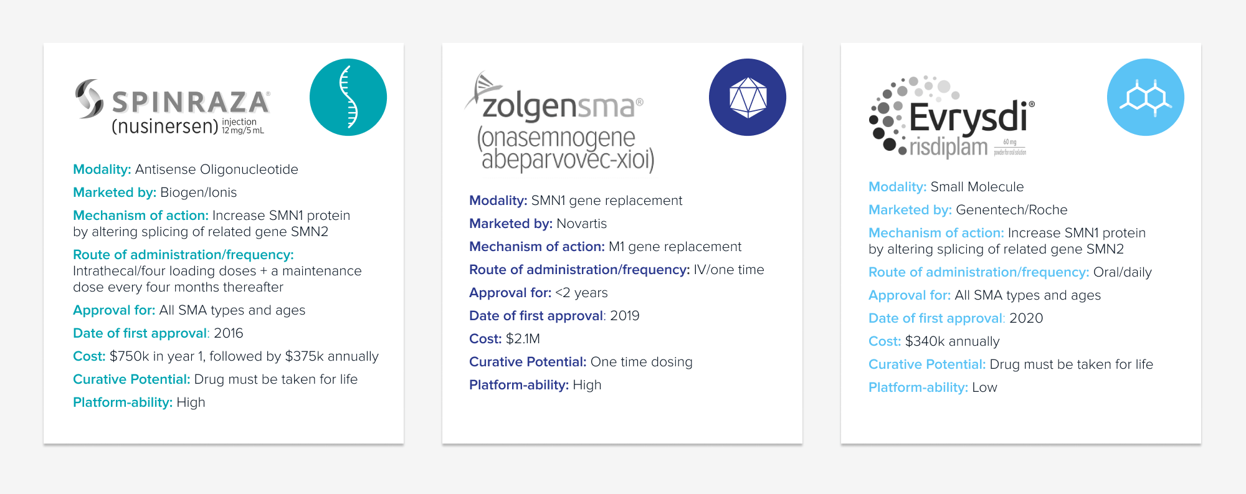The image size is (1246, 494).
Task: Click the Marketed by Biogen/Ionis line
Action: click(x=155, y=192)
